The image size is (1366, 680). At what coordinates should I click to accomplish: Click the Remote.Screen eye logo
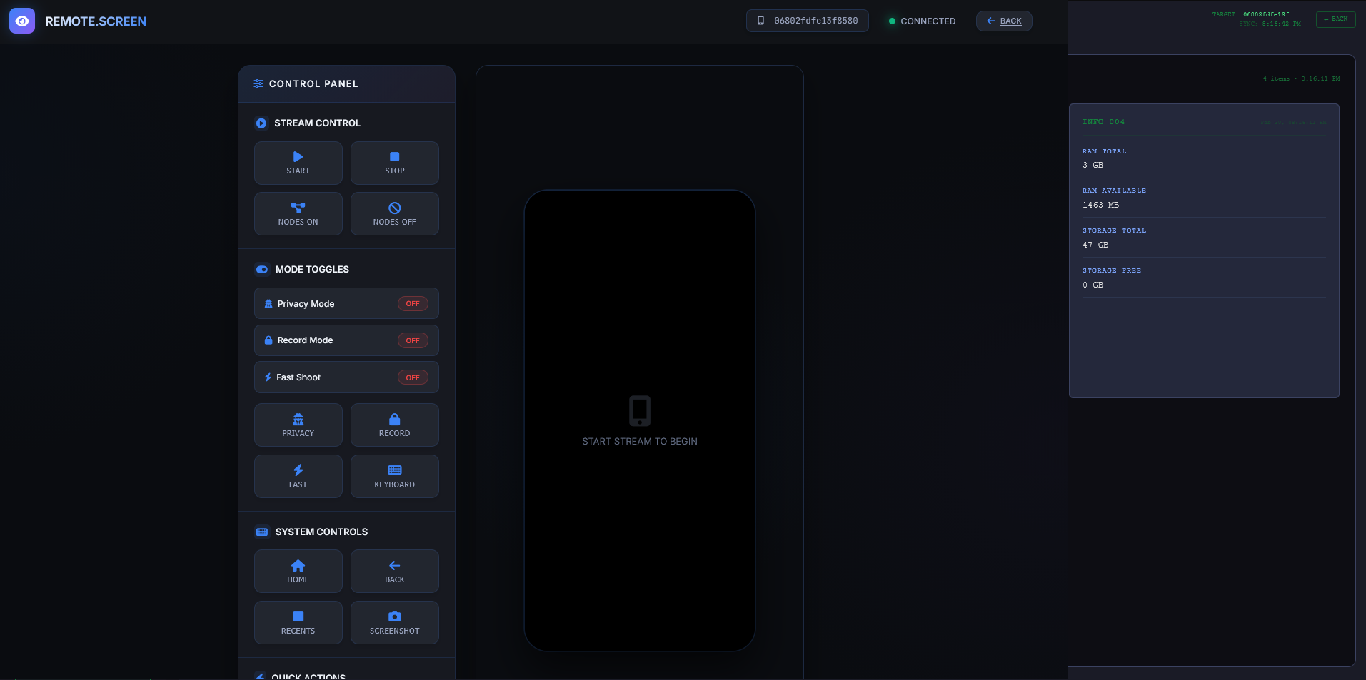click(x=22, y=21)
